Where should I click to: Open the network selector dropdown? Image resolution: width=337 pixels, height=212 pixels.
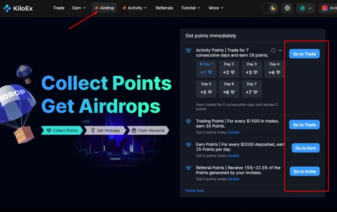pyautogui.click(x=306, y=8)
